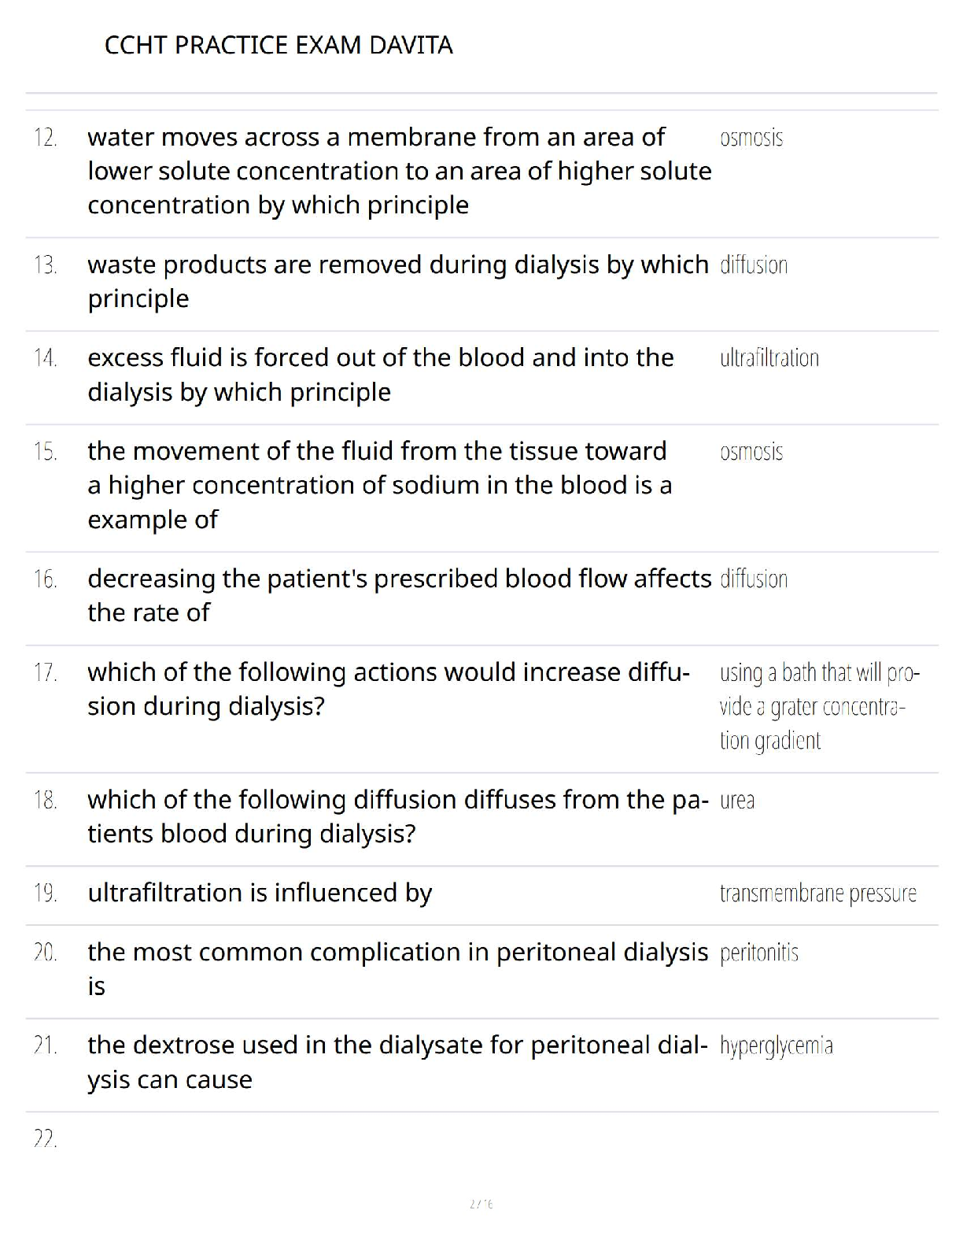This screenshot has height=1247, width=963.
Task: Click the "CCHT PRACTICE EXAM DAVITA" title
Action: coord(279,45)
